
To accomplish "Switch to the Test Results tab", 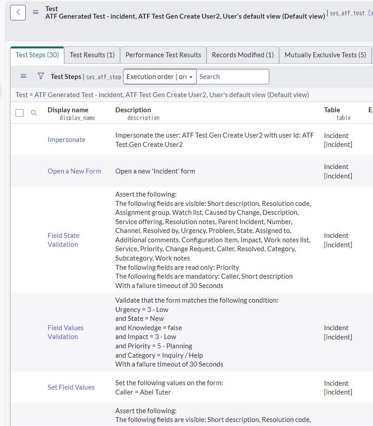I will [x=92, y=55].
